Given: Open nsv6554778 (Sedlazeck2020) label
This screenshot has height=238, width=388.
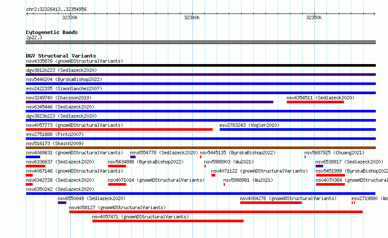Looking at the screenshot, I should pos(164,153).
